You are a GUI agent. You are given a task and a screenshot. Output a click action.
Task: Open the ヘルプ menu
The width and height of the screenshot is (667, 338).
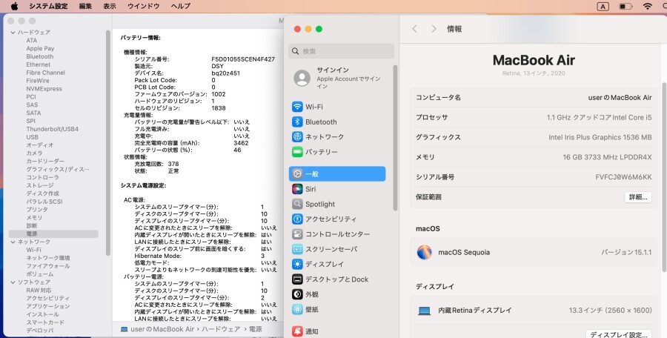181,6
